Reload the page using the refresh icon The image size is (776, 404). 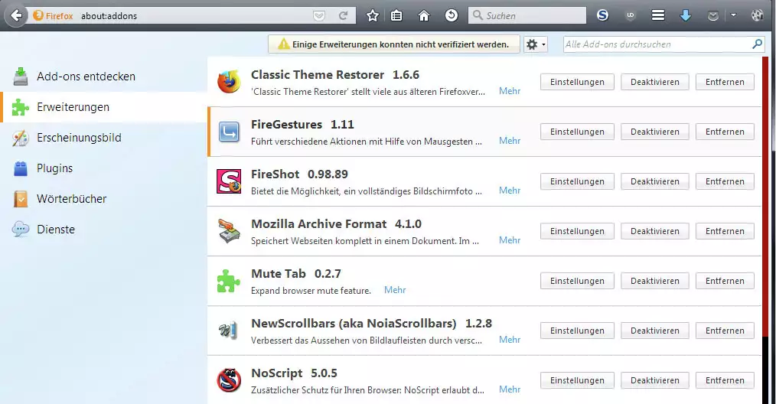click(x=344, y=15)
